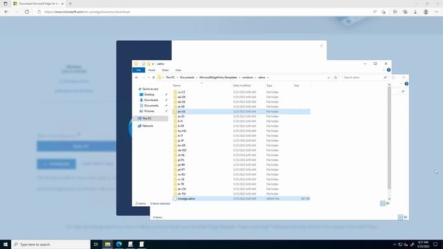This screenshot has height=249, width=443.
Task: Switch to Large icons view in admx status bar
Action: click(x=388, y=203)
